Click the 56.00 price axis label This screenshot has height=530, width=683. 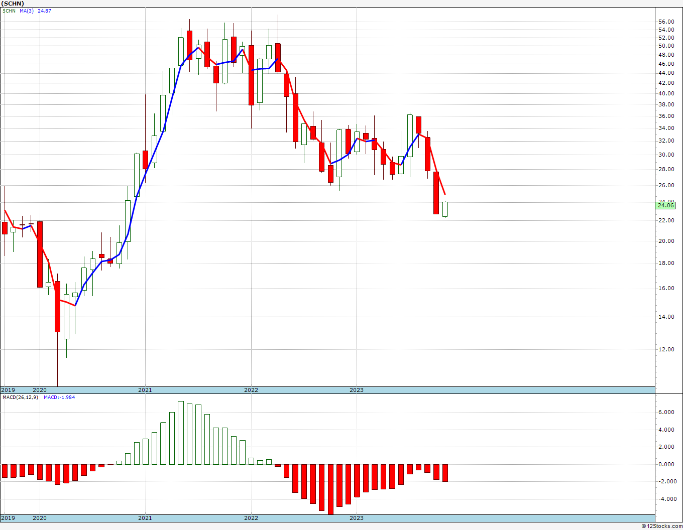coord(666,22)
